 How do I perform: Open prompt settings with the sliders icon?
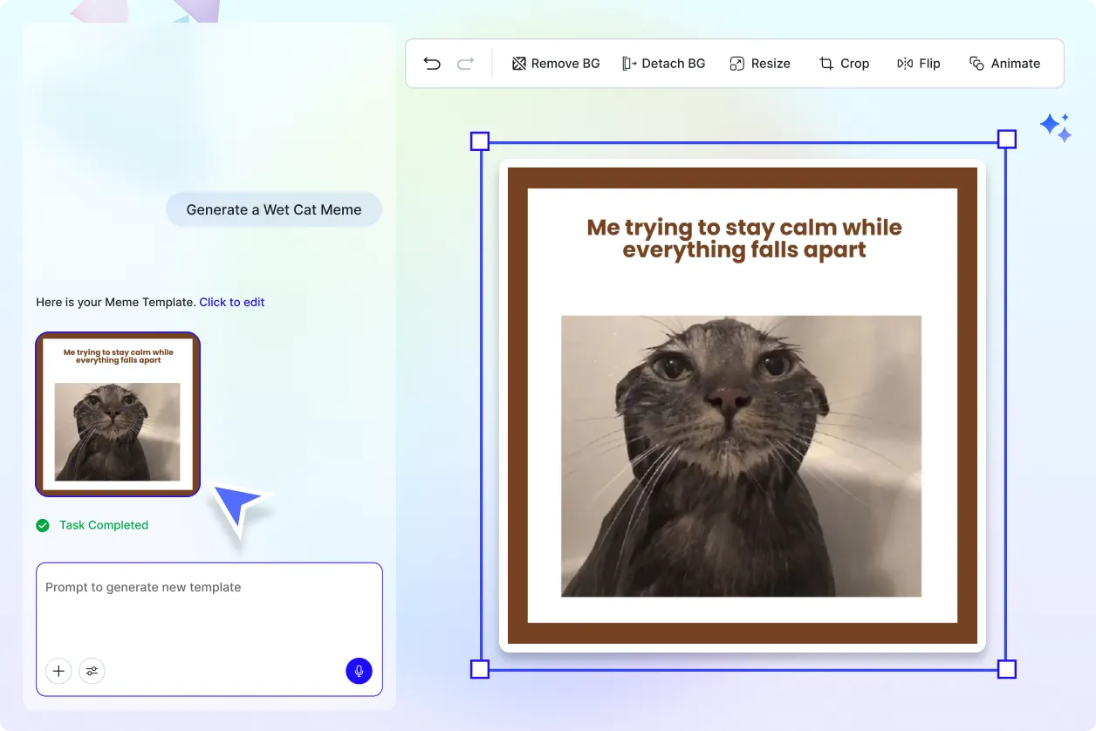tap(92, 671)
